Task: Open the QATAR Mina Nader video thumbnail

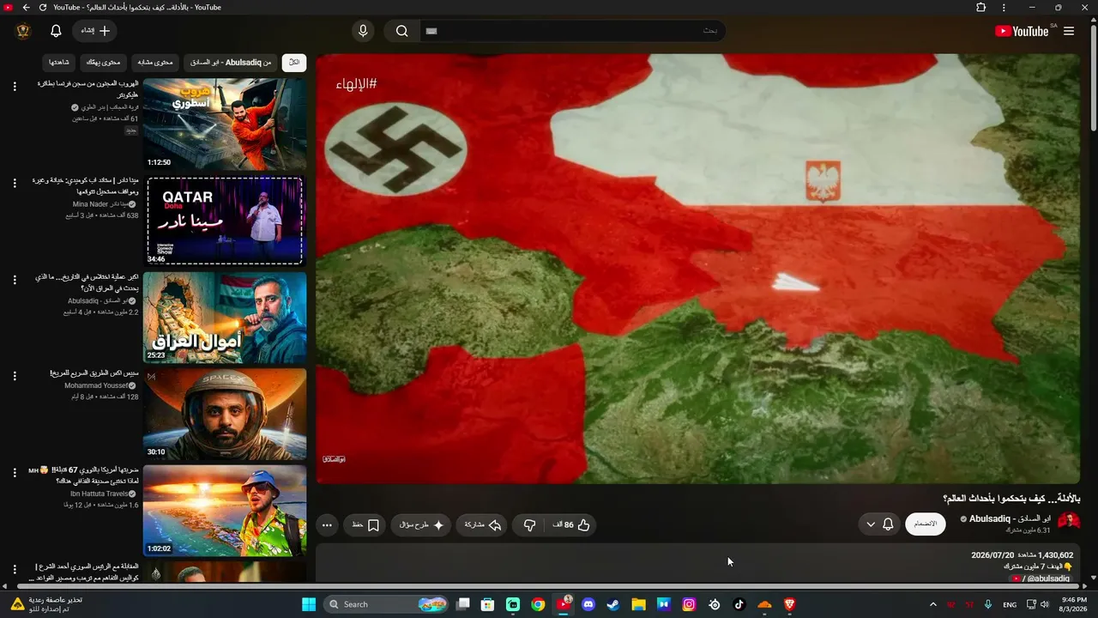Action: [x=225, y=221]
